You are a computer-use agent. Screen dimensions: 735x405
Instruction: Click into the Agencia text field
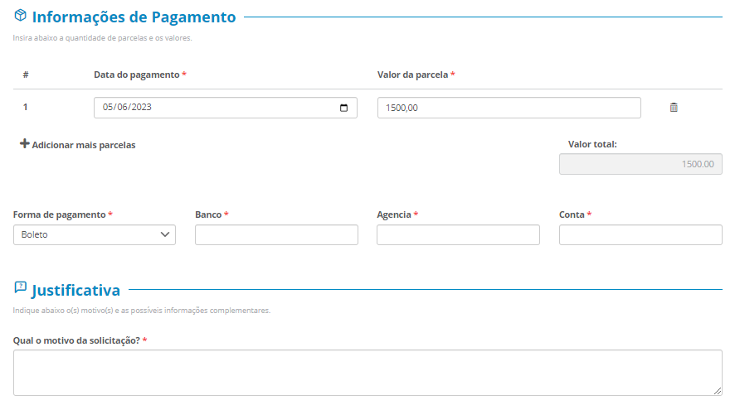[458, 235]
